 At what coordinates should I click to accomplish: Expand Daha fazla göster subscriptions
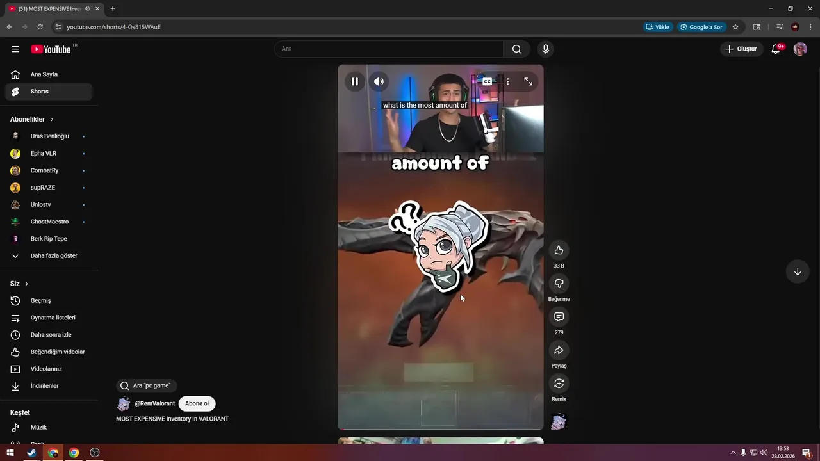pos(49,256)
